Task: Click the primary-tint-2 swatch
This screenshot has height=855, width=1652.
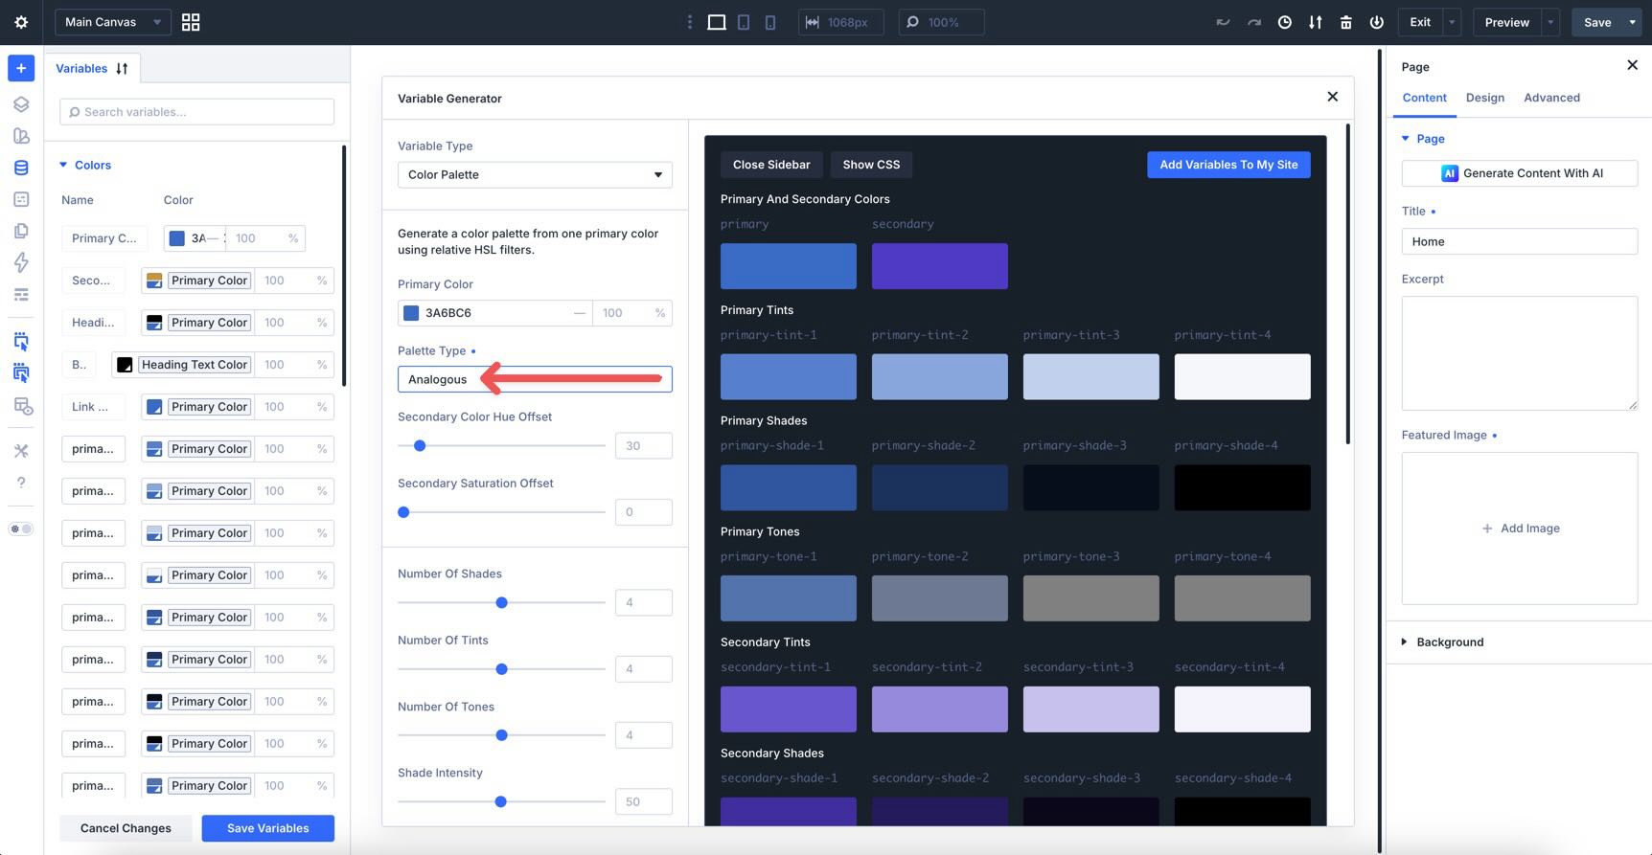Action: point(939,376)
